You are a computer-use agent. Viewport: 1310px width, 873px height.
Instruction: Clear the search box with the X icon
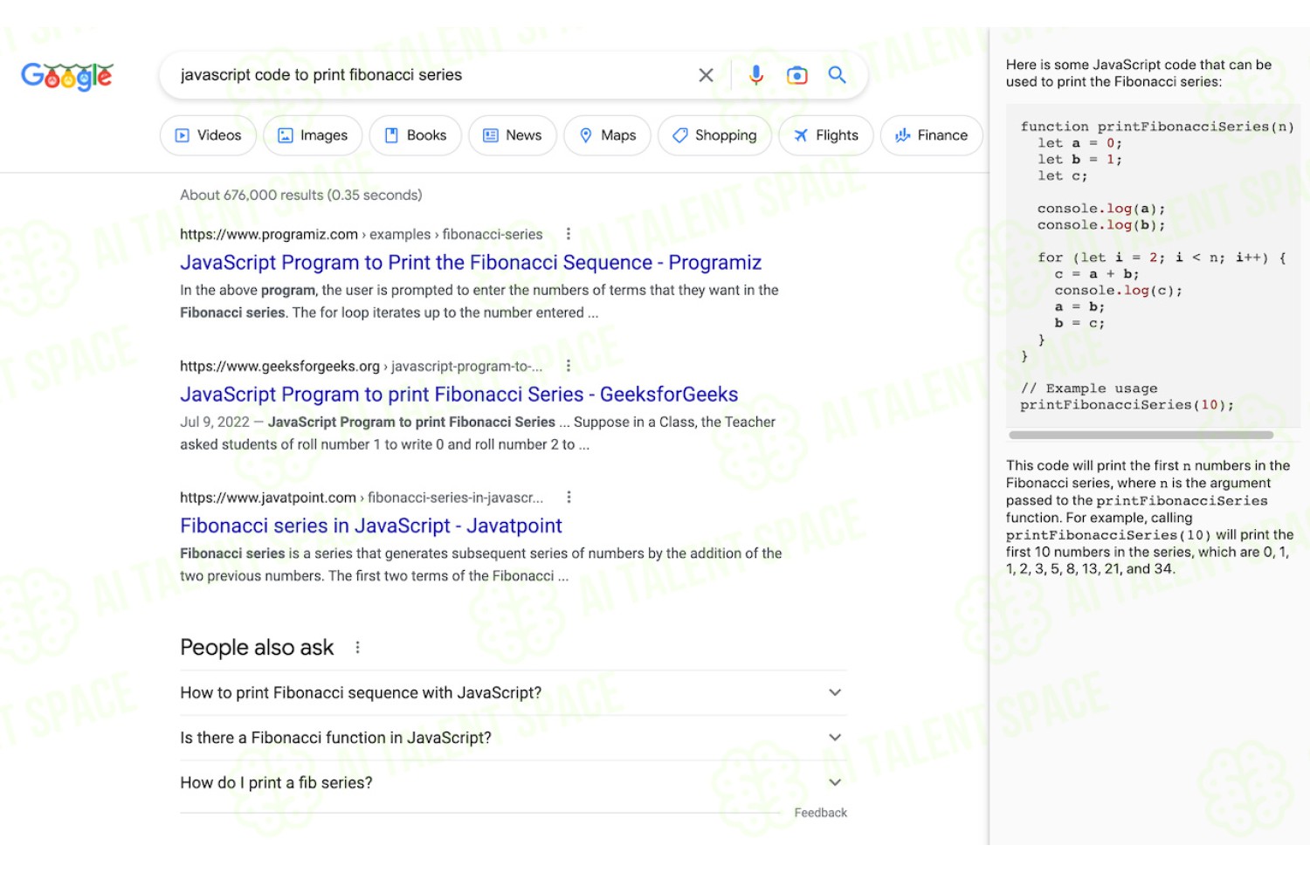coord(706,75)
